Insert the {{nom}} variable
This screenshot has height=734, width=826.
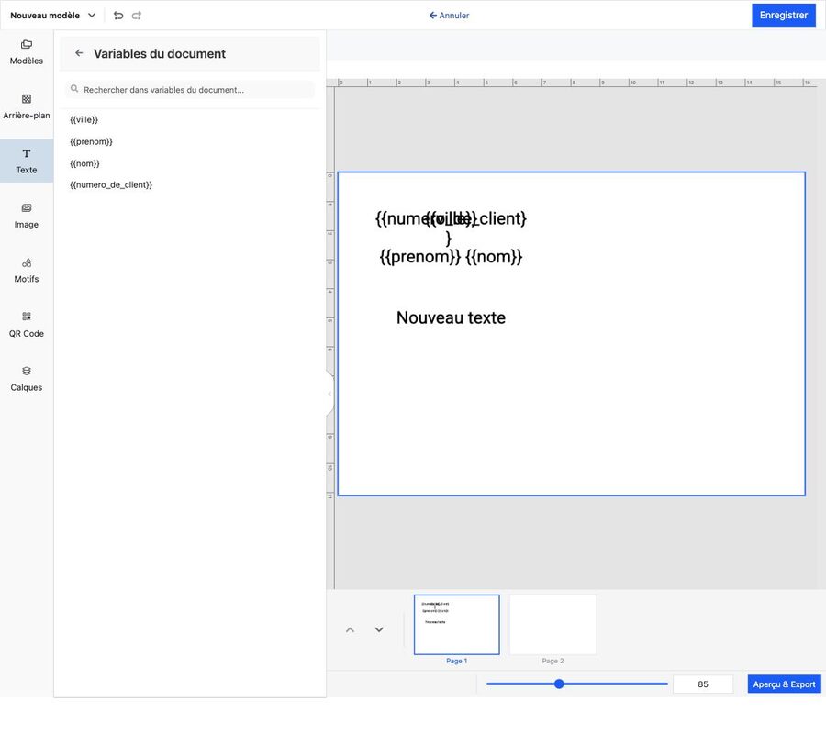click(84, 163)
